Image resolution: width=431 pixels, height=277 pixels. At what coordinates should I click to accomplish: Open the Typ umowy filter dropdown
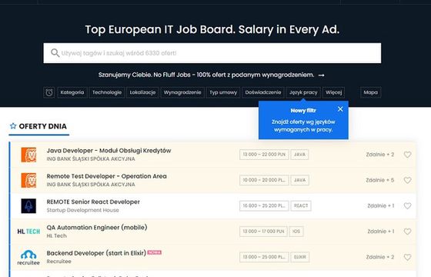click(x=223, y=92)
